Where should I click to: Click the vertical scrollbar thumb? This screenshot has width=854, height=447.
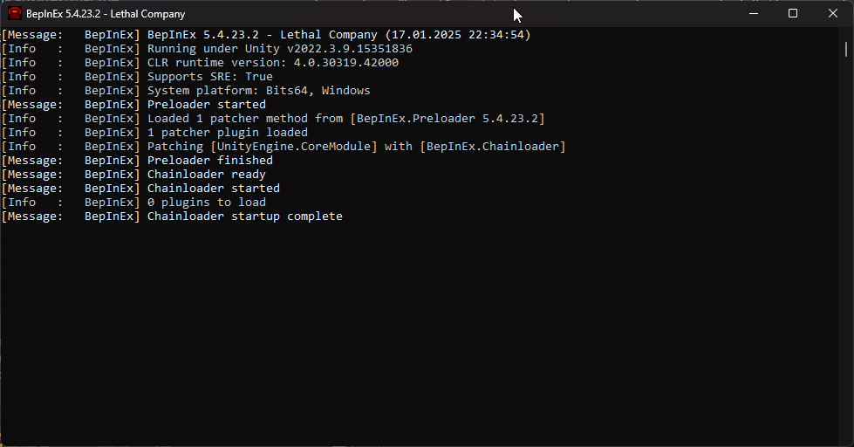pos(846,47)
